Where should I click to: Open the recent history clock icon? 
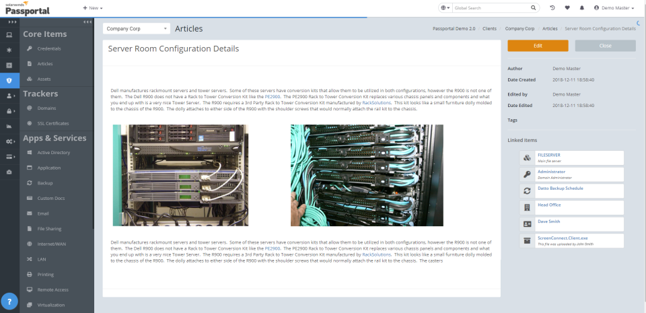(x=552, y=8)
